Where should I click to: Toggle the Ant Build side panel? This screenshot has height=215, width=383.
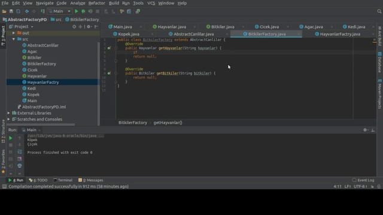(x=379, y=36)
